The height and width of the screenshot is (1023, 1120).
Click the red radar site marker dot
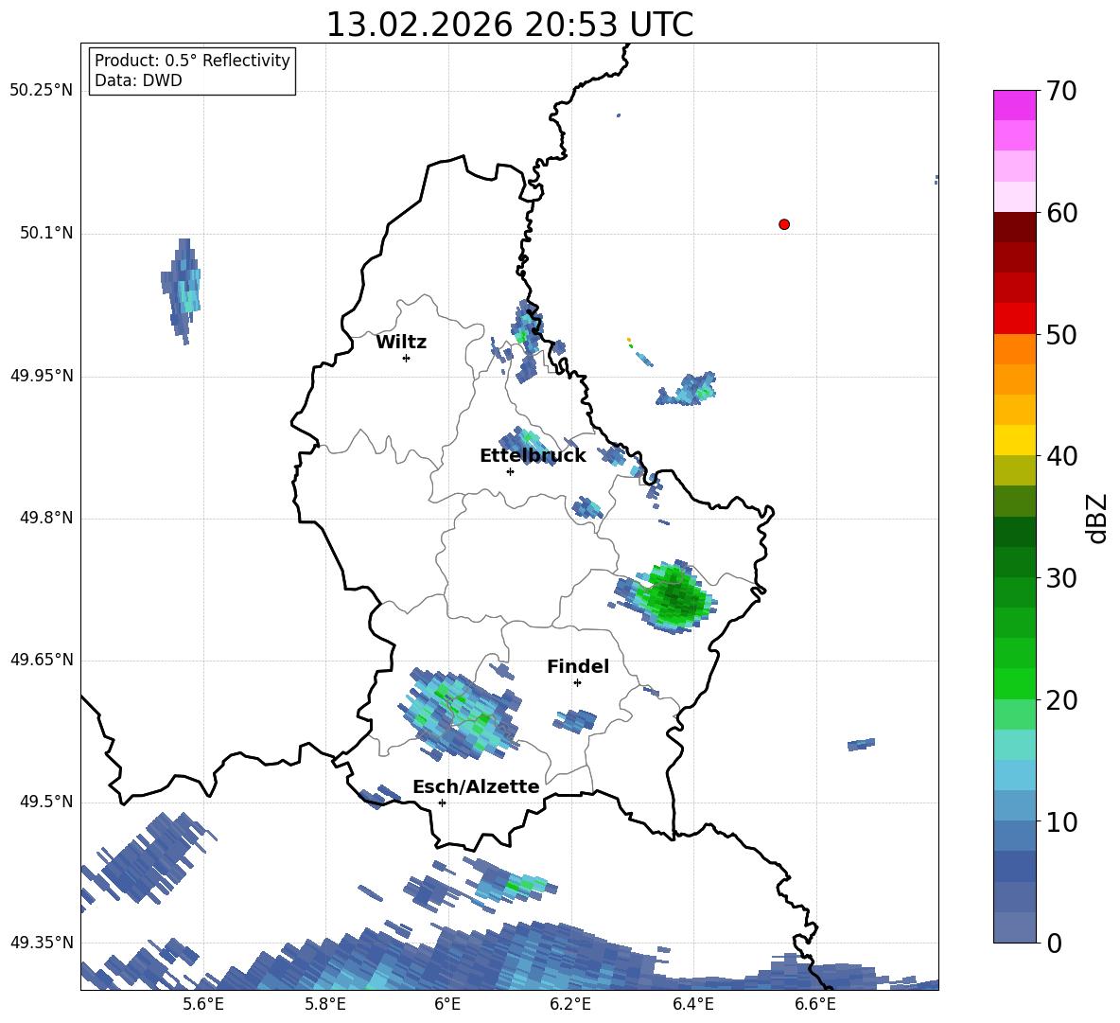(784, 224)
